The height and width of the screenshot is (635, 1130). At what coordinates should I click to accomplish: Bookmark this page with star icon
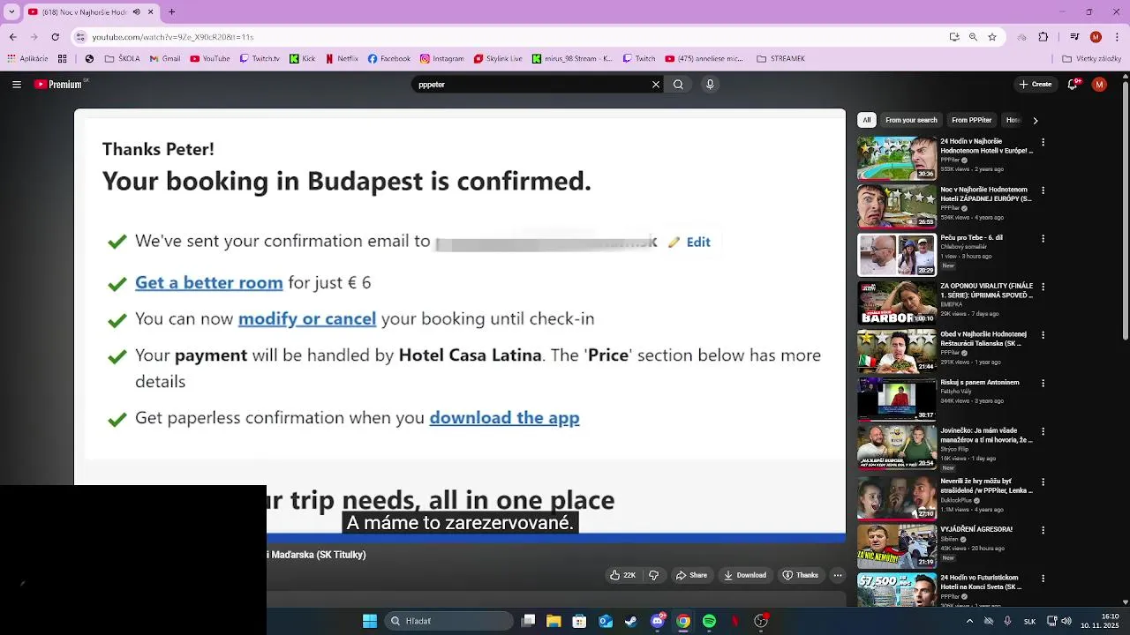point(992,37)
